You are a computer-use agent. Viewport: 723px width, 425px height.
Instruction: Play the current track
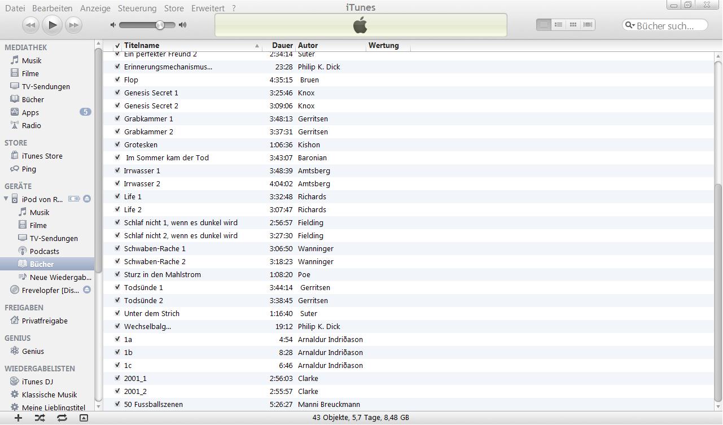[x=52, y=25]
